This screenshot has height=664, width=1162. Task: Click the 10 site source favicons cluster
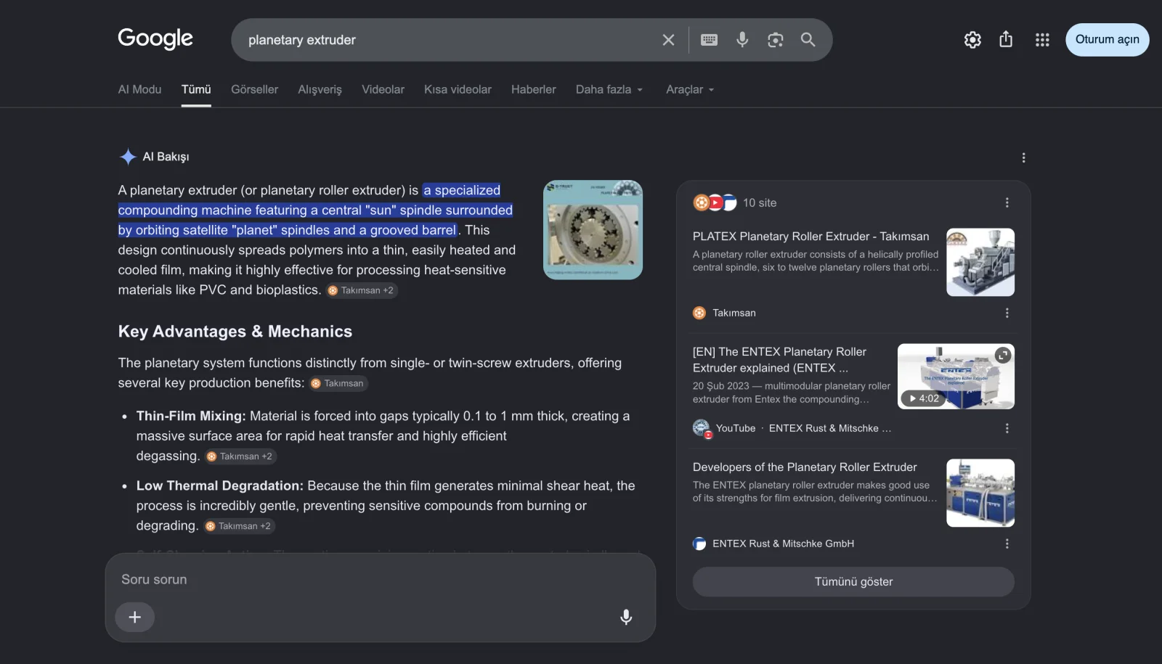tap(715, 202)
